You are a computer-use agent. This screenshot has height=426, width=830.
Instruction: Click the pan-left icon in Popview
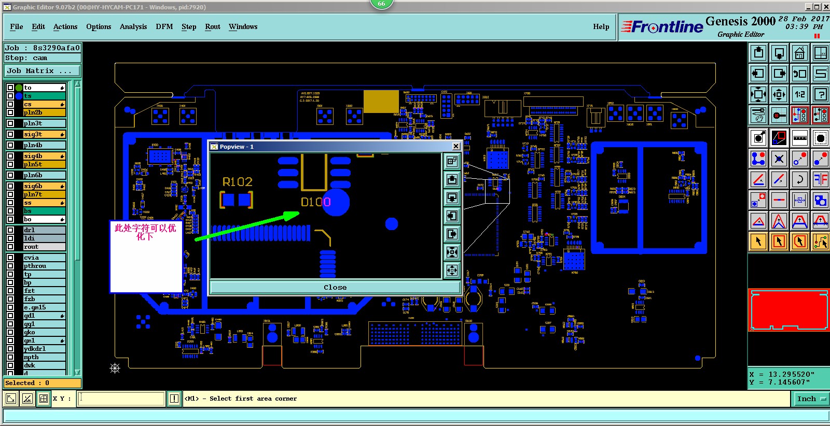click(452, 216)
